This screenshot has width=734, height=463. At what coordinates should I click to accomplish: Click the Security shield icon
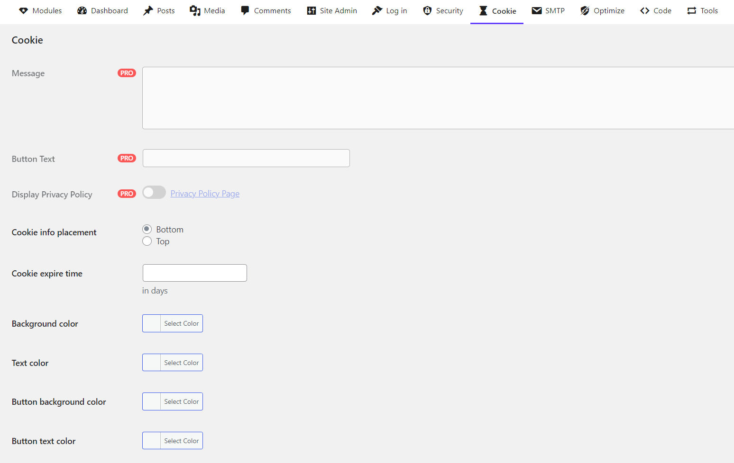point(427,11)
